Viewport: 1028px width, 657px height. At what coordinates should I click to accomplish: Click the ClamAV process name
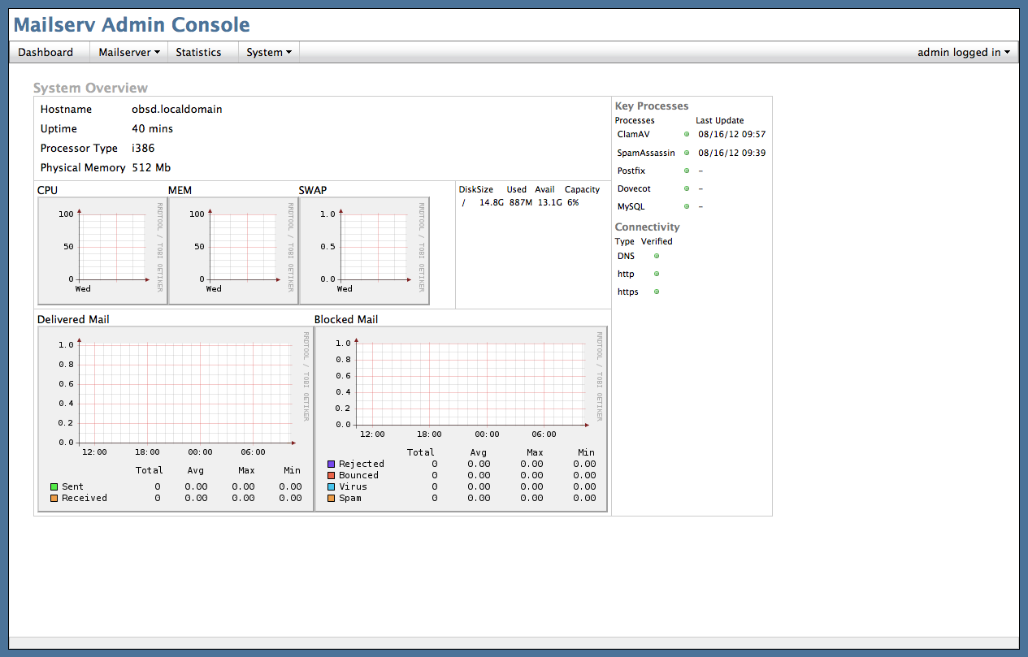634,134
